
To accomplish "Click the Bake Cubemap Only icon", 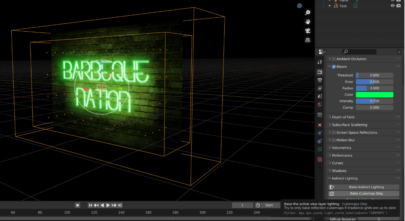I will click(x=332, y=193).
